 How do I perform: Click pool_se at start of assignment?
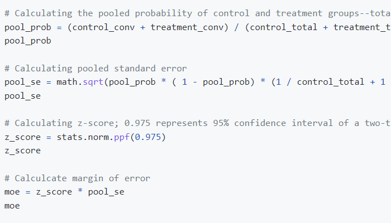22,82
